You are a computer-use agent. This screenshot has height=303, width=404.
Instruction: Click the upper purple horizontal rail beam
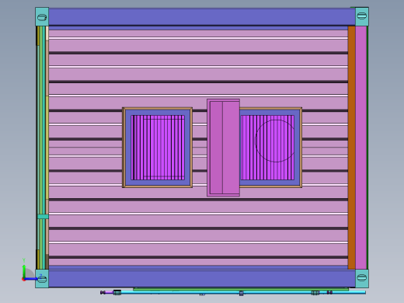pyautogui.click(x=202, y=17)
